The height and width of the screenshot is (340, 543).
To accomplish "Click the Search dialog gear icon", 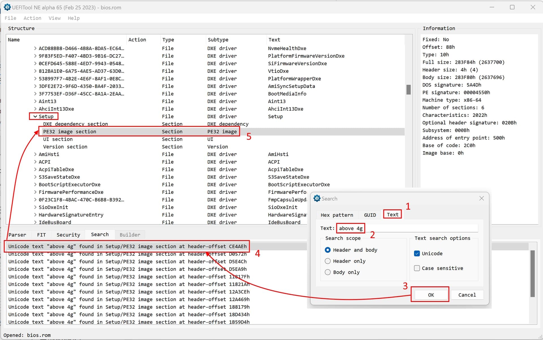I will (317, 198).
